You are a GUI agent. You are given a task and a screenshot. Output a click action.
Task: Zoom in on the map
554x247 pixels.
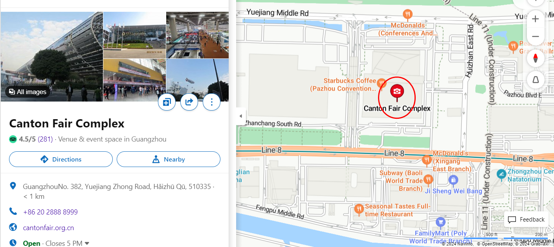coord(535,19)
